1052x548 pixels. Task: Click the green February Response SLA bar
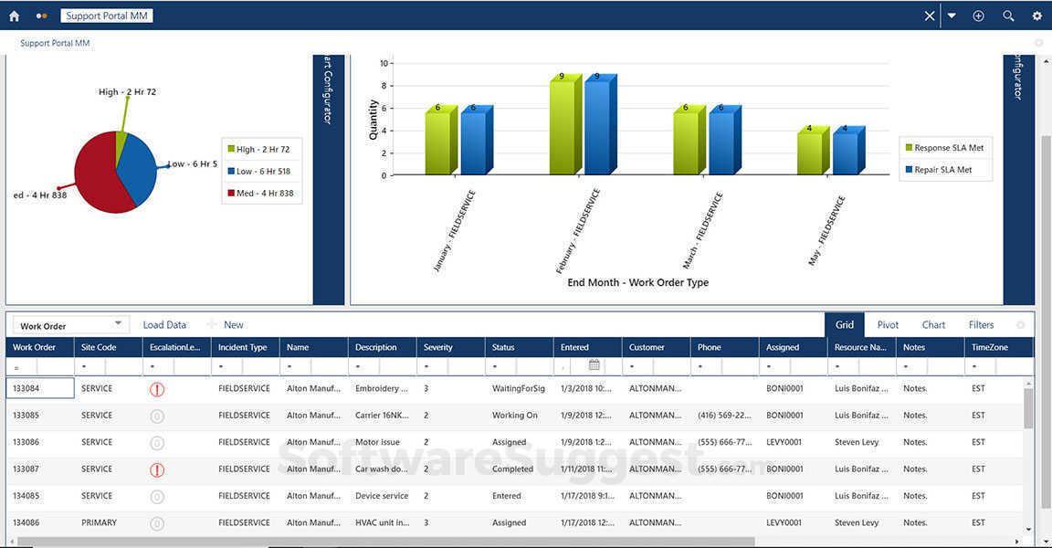564,125
